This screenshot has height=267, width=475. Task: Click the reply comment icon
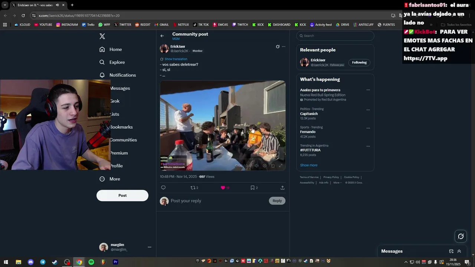(x=163, y=188)
